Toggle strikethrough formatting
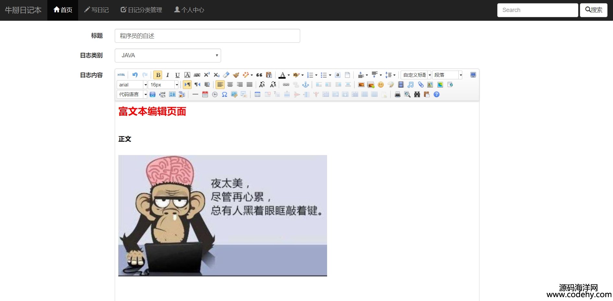613x301 pixels. tap(197, 75)
